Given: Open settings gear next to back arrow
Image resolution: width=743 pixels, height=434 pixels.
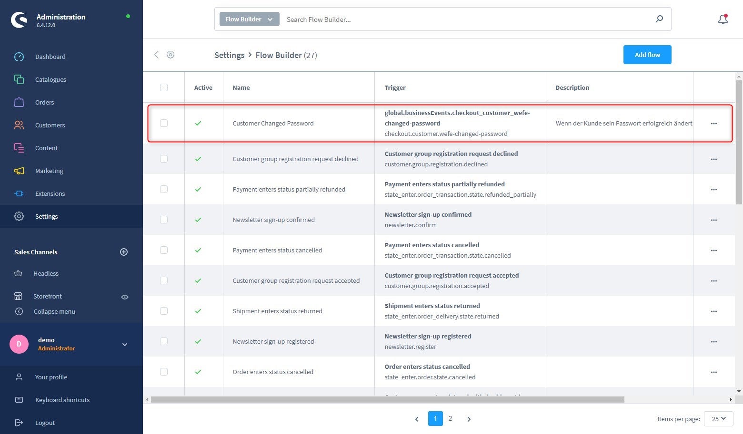Looking at the screenshot, I should [171, 55].
